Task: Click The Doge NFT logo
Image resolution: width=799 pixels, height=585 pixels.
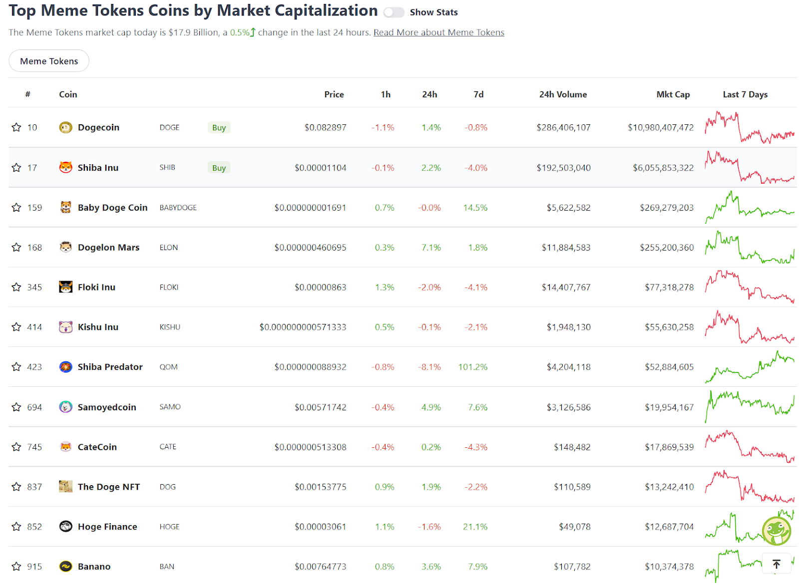Action: (x=65, y=487)
